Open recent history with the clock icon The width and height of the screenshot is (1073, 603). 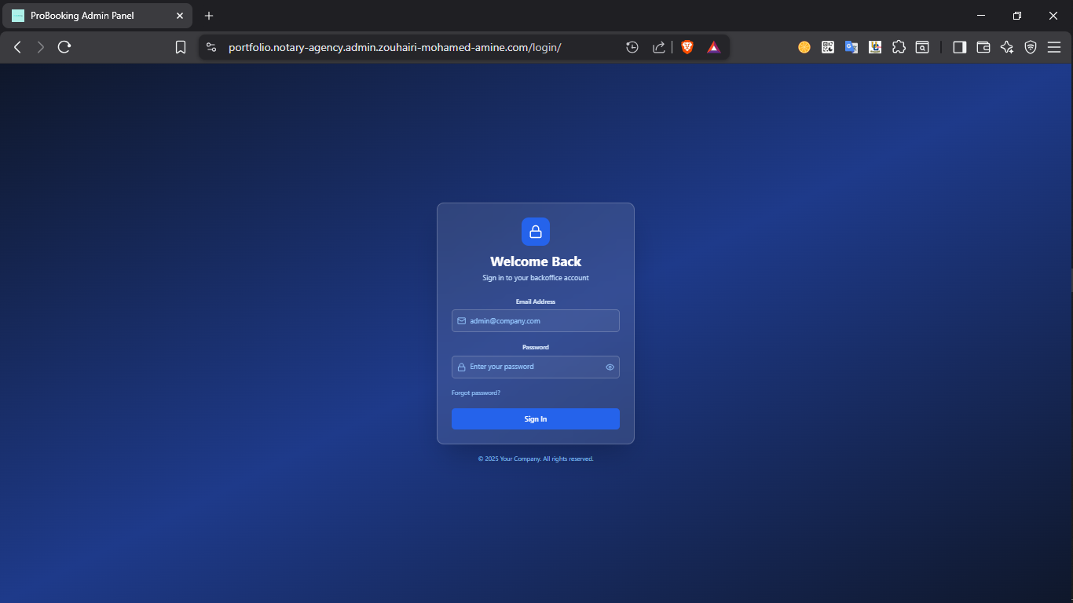point(632,47)
